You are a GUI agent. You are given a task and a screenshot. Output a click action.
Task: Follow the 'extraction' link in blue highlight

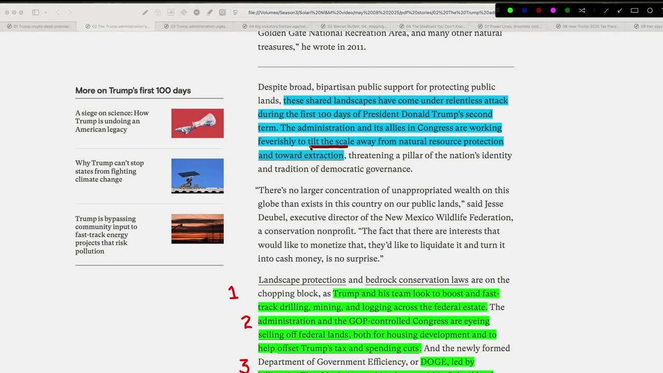click(x=324, y=155)
